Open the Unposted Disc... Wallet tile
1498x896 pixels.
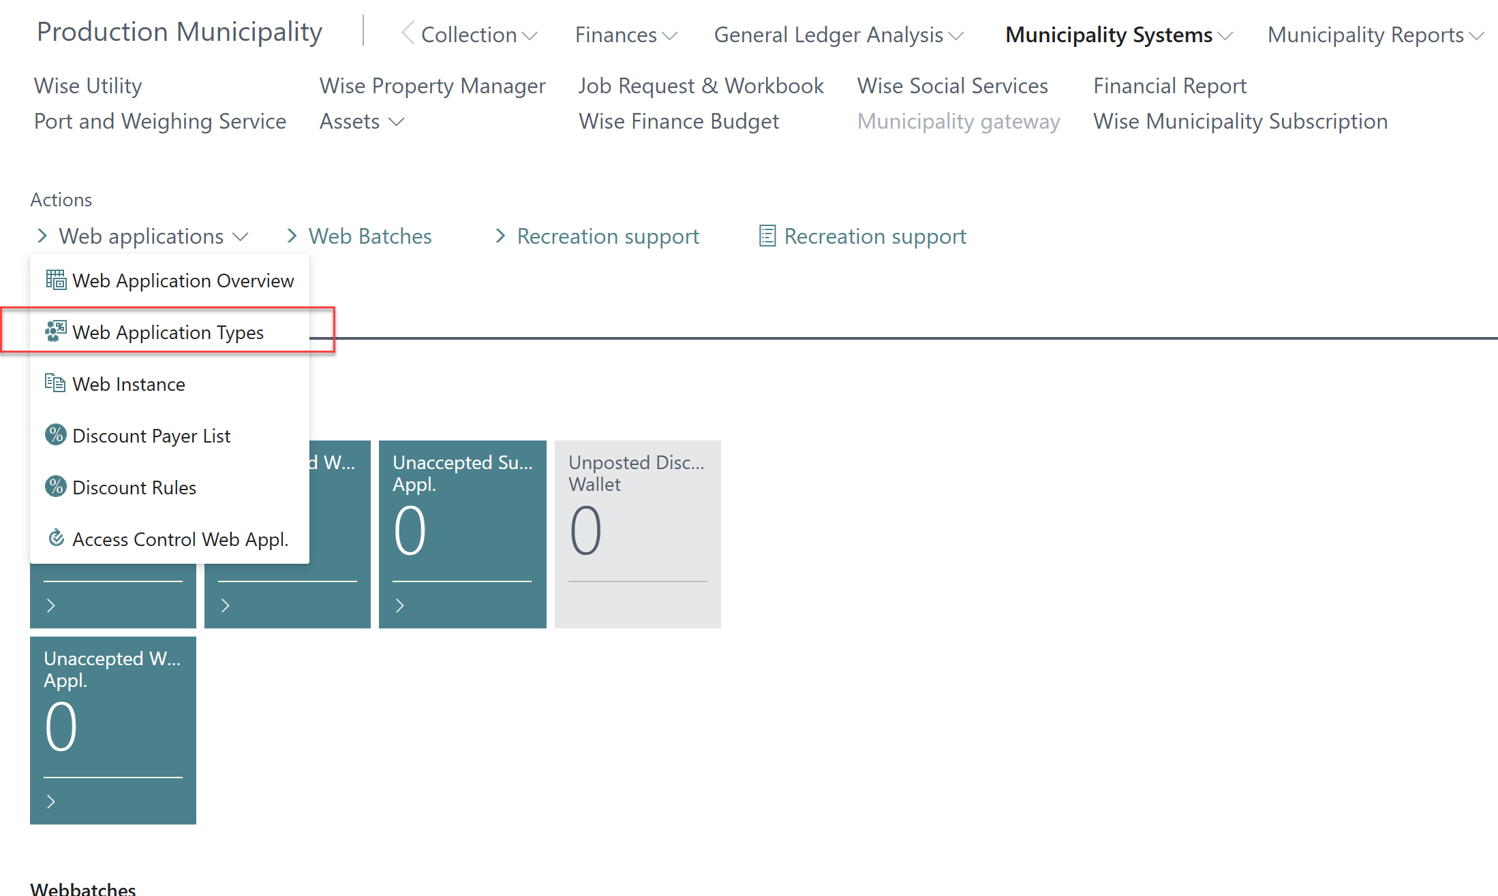pyautogui.click(x=637, y=534)
